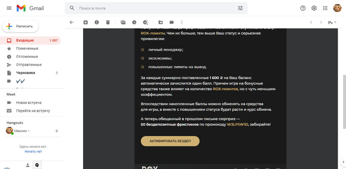
Task: Open More actions three-dot menu
Action: click(182, 22)
